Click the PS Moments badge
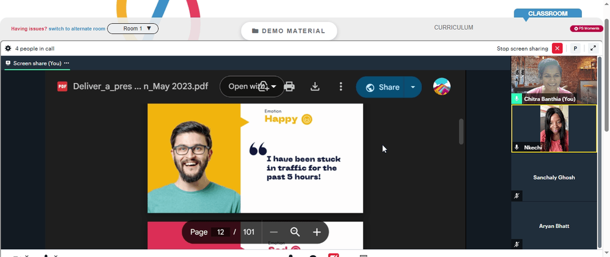 click(x=586, y=29)
